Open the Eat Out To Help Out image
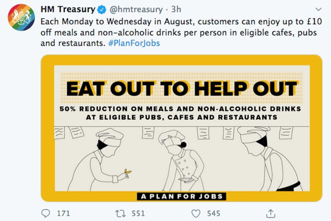This screenshot has height=221, width=331. click(x=182, y=128)
